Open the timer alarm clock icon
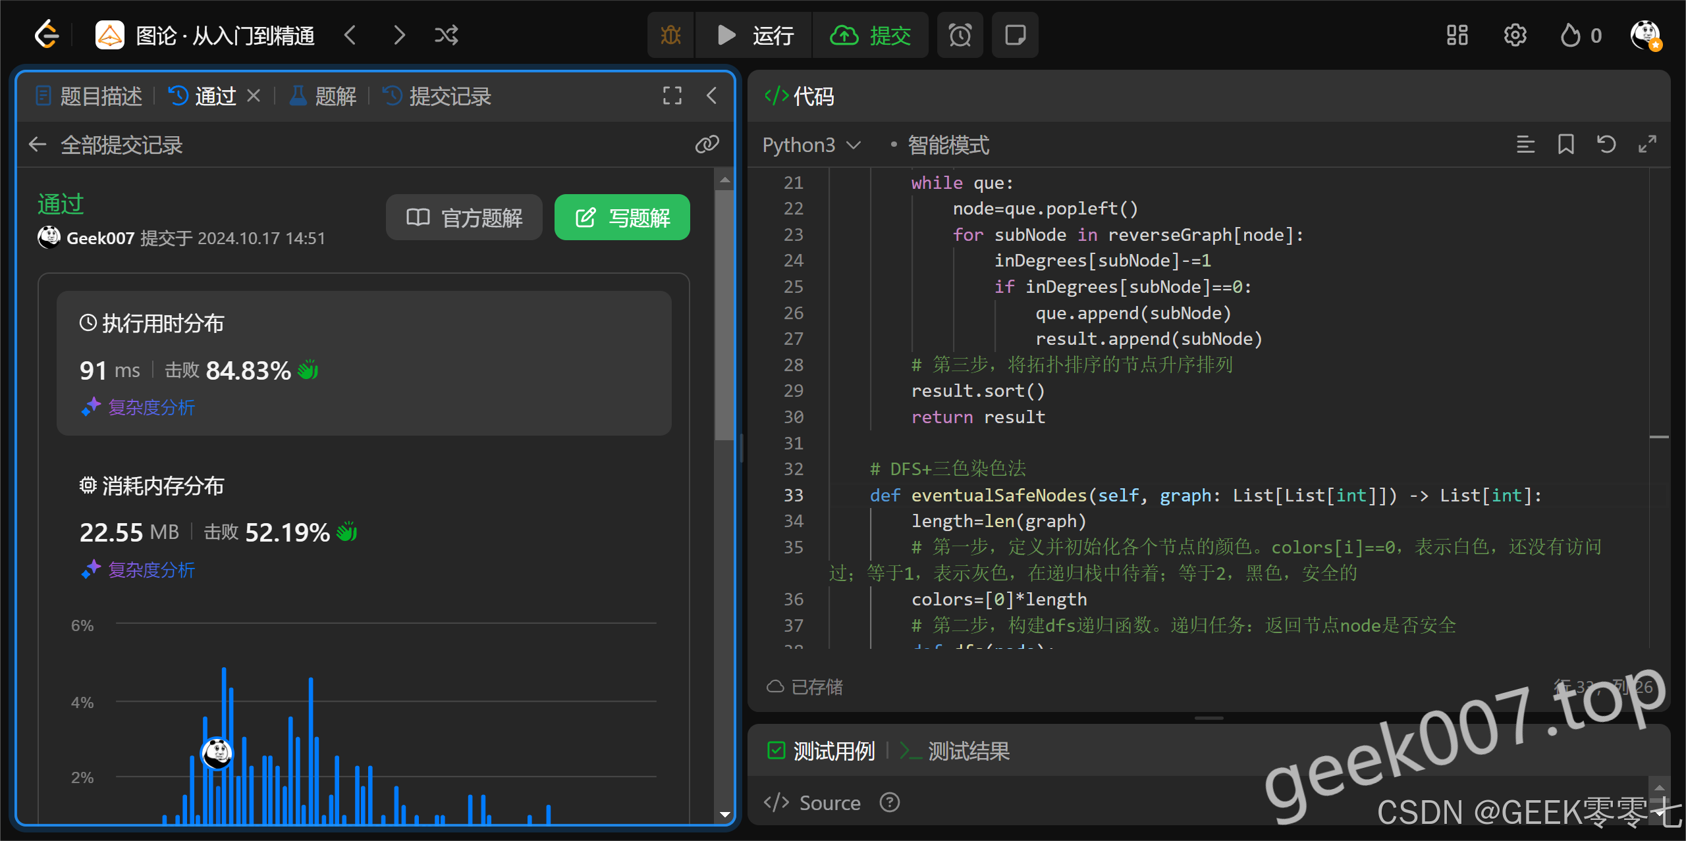Viewport: 1686px width, 841px height. (x=960, y=35)
